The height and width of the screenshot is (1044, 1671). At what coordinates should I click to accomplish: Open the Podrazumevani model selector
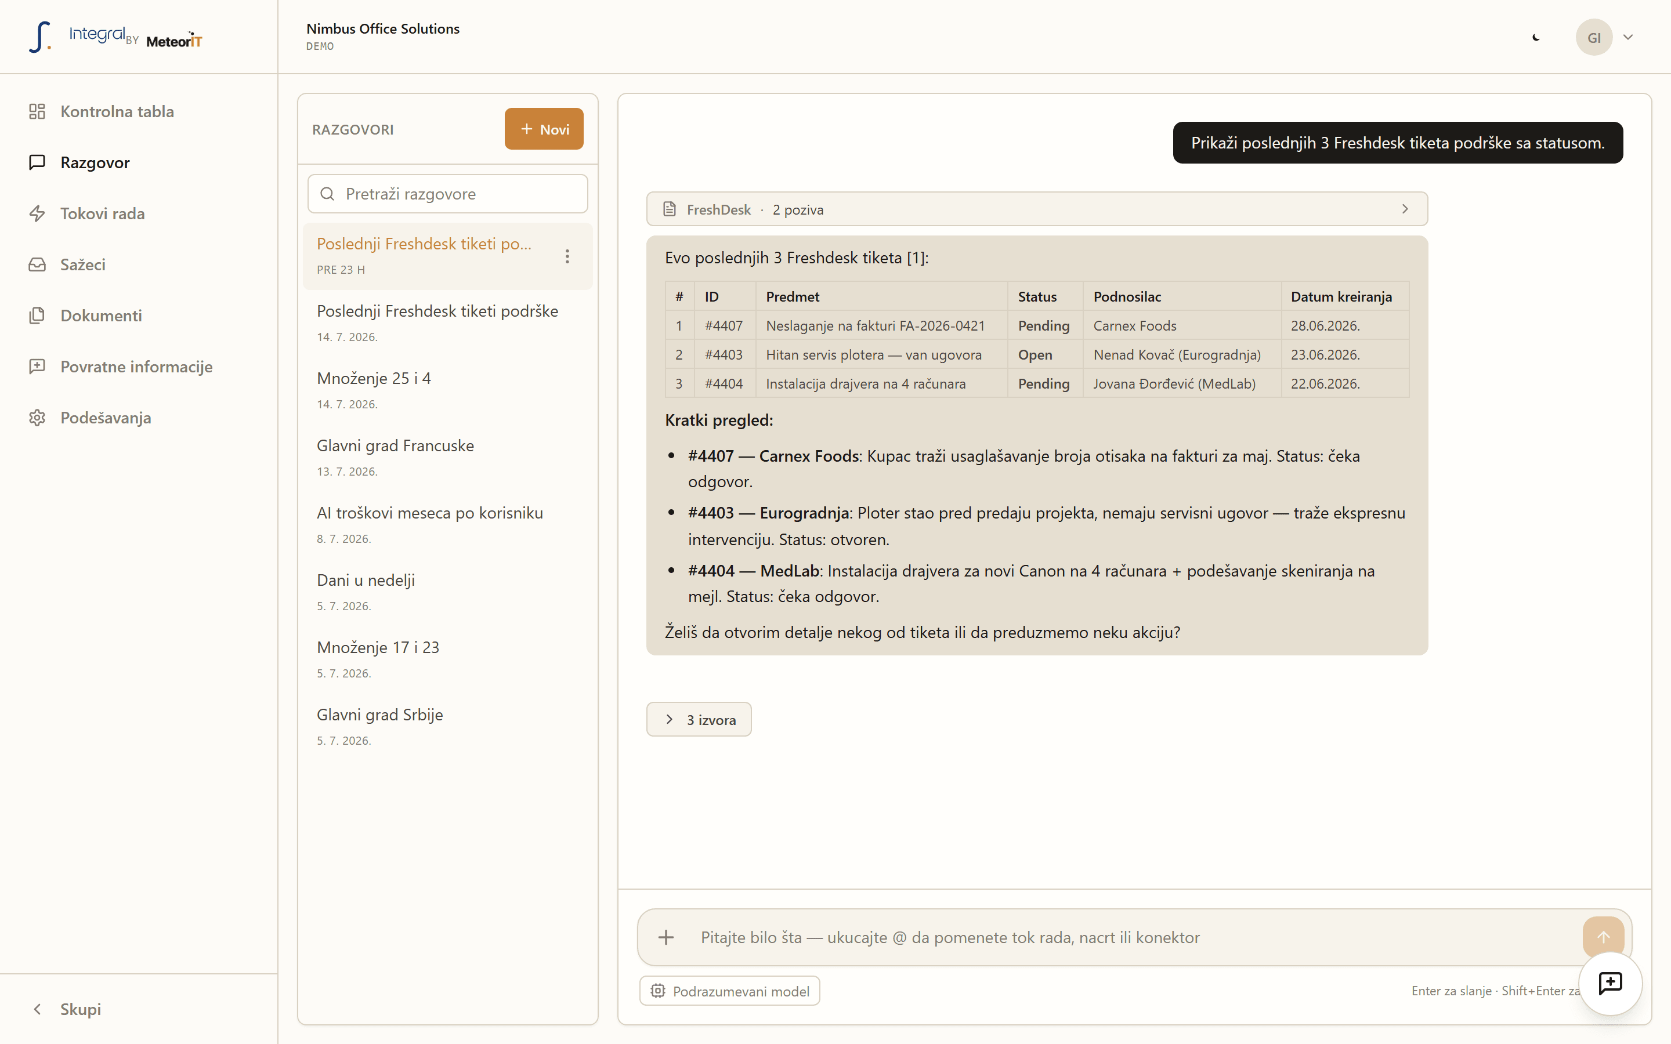(730, 991)
